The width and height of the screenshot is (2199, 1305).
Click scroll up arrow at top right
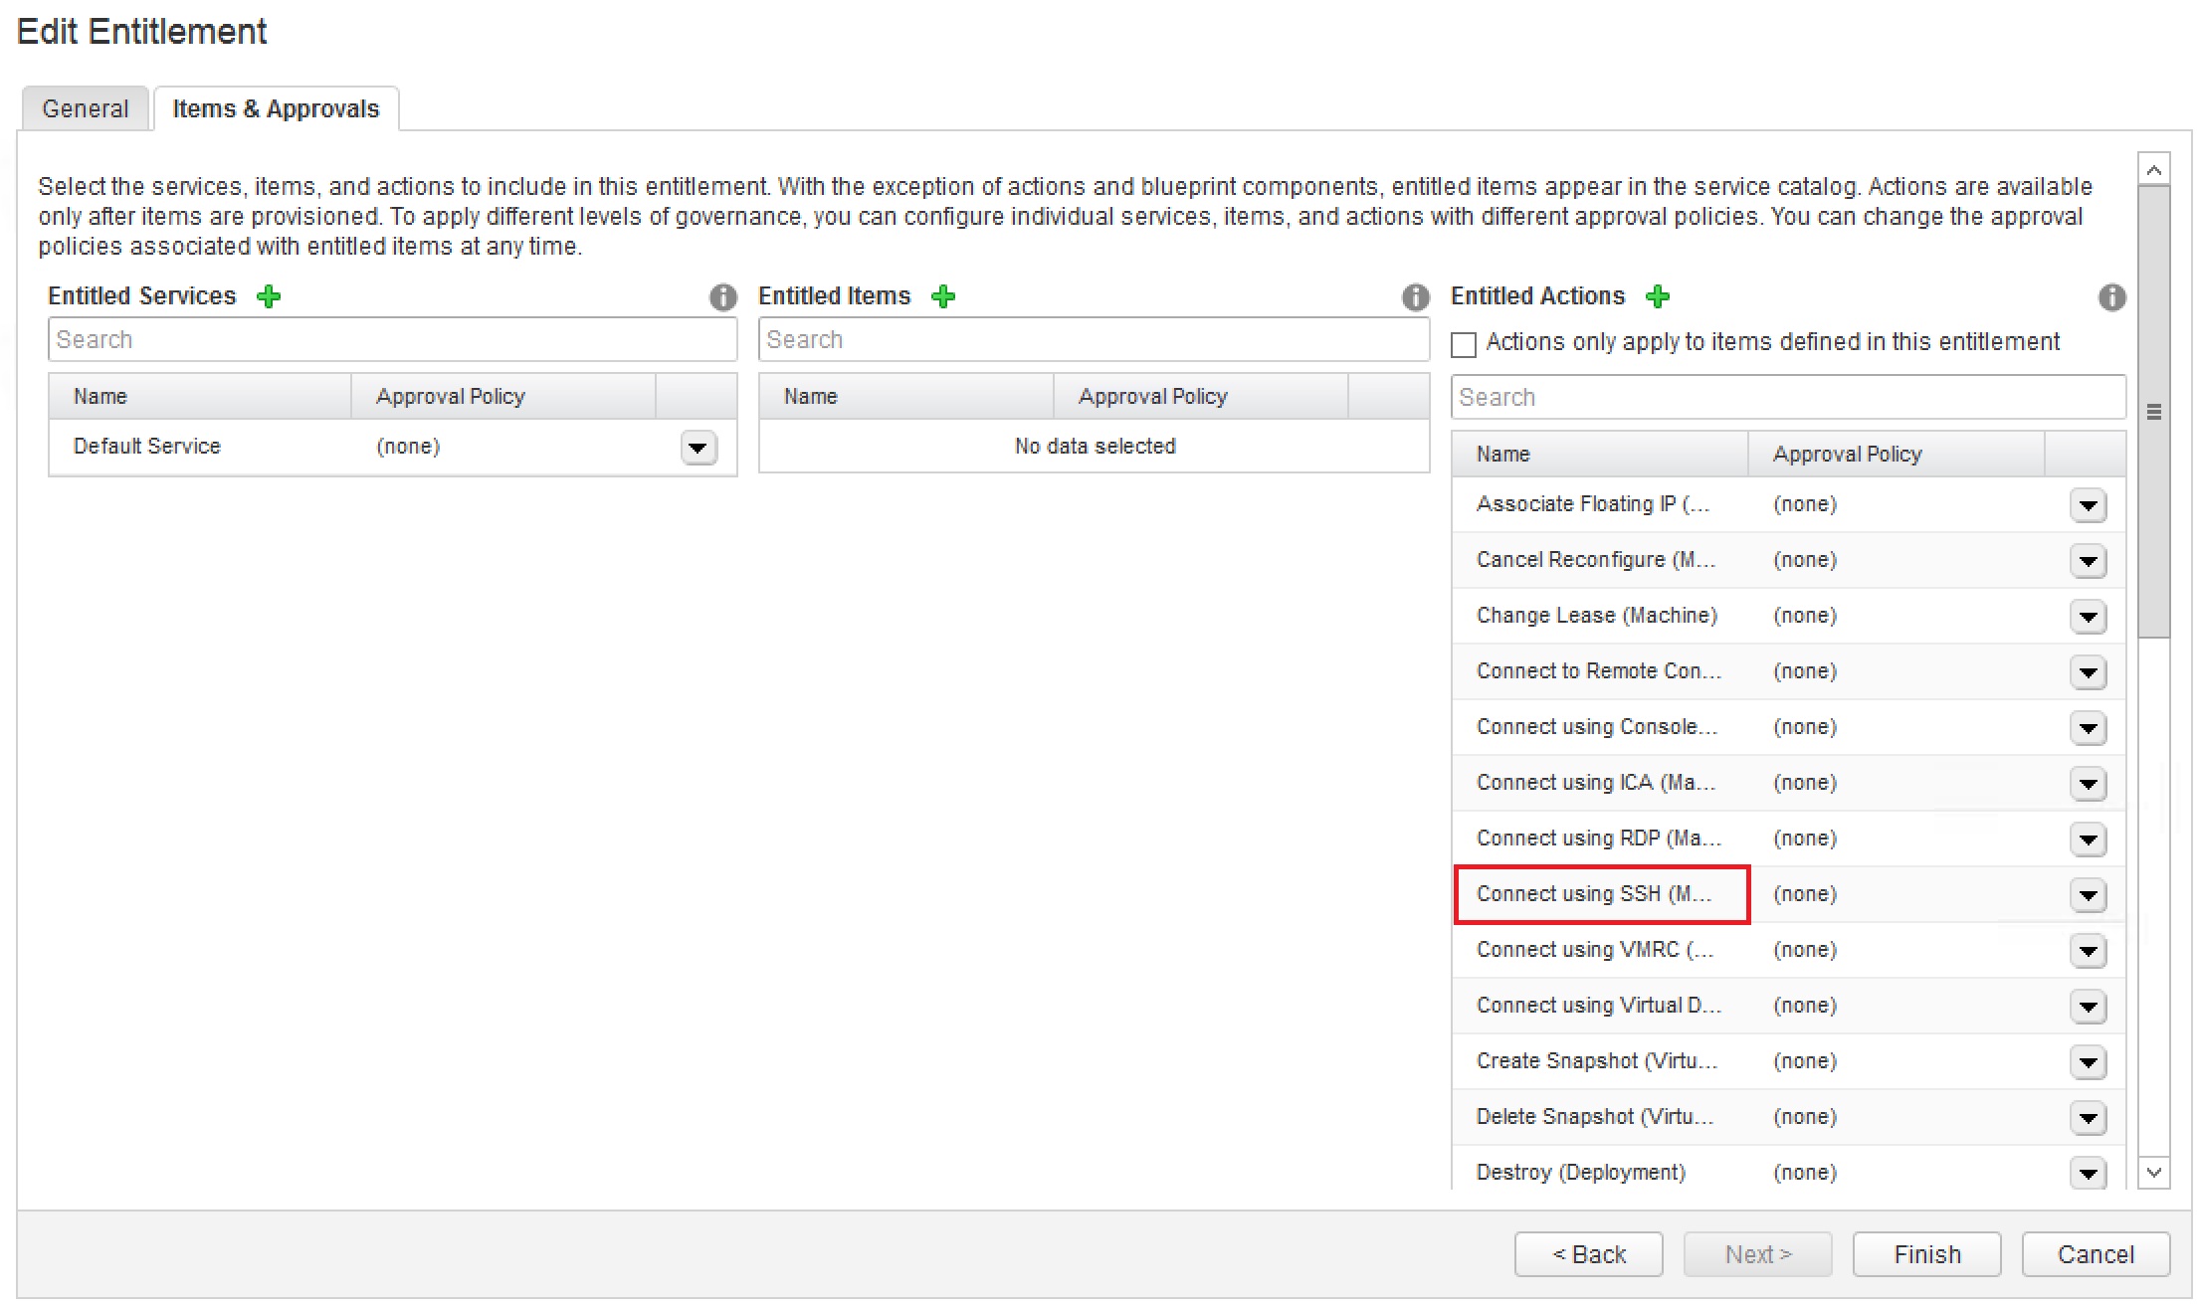[2153, 170]
